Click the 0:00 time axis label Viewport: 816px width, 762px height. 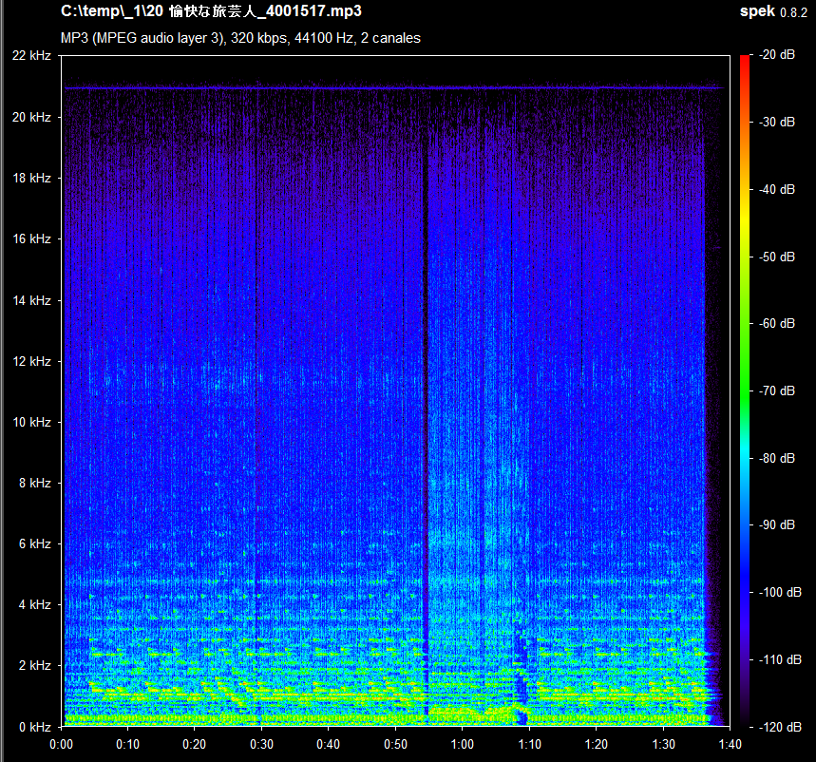[x=62, y=744]
